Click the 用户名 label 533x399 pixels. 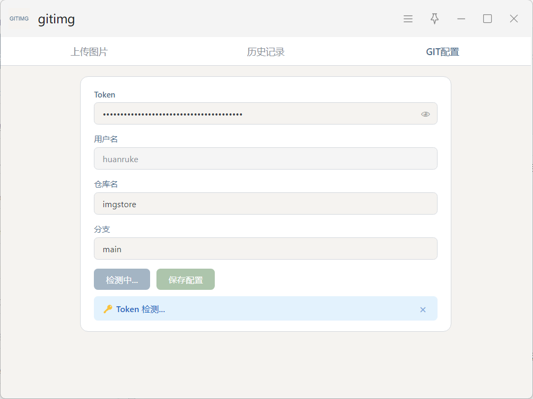[106, 139]
